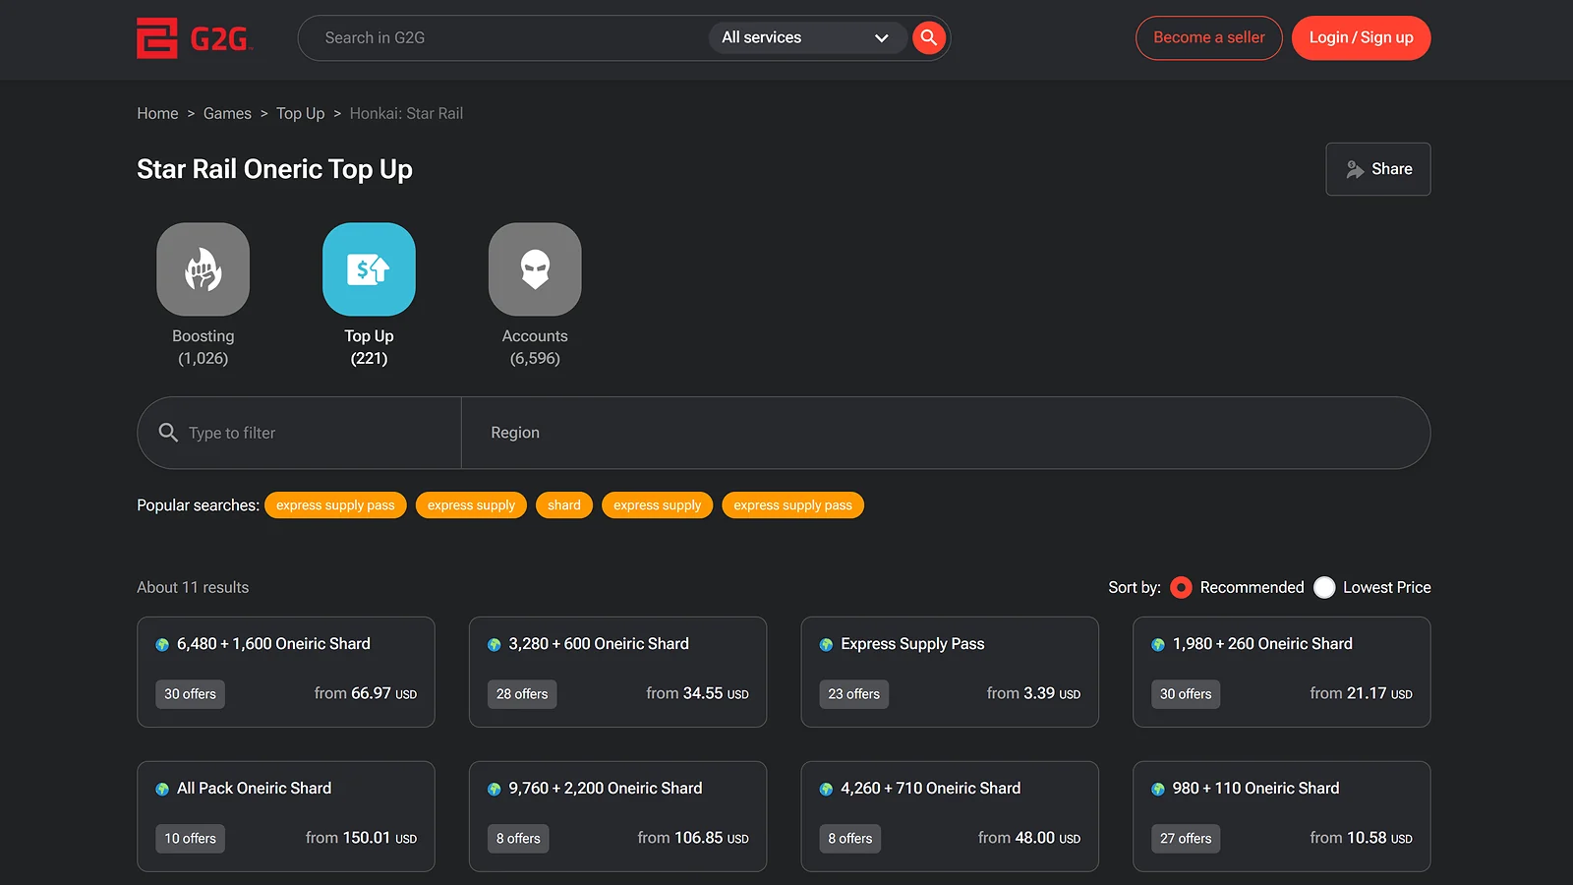Screen dimensions: 1573x885
Task: Click globe icon on 6,480 + 1,600 Oneiric Shard
Action: [x=162, y=645]
